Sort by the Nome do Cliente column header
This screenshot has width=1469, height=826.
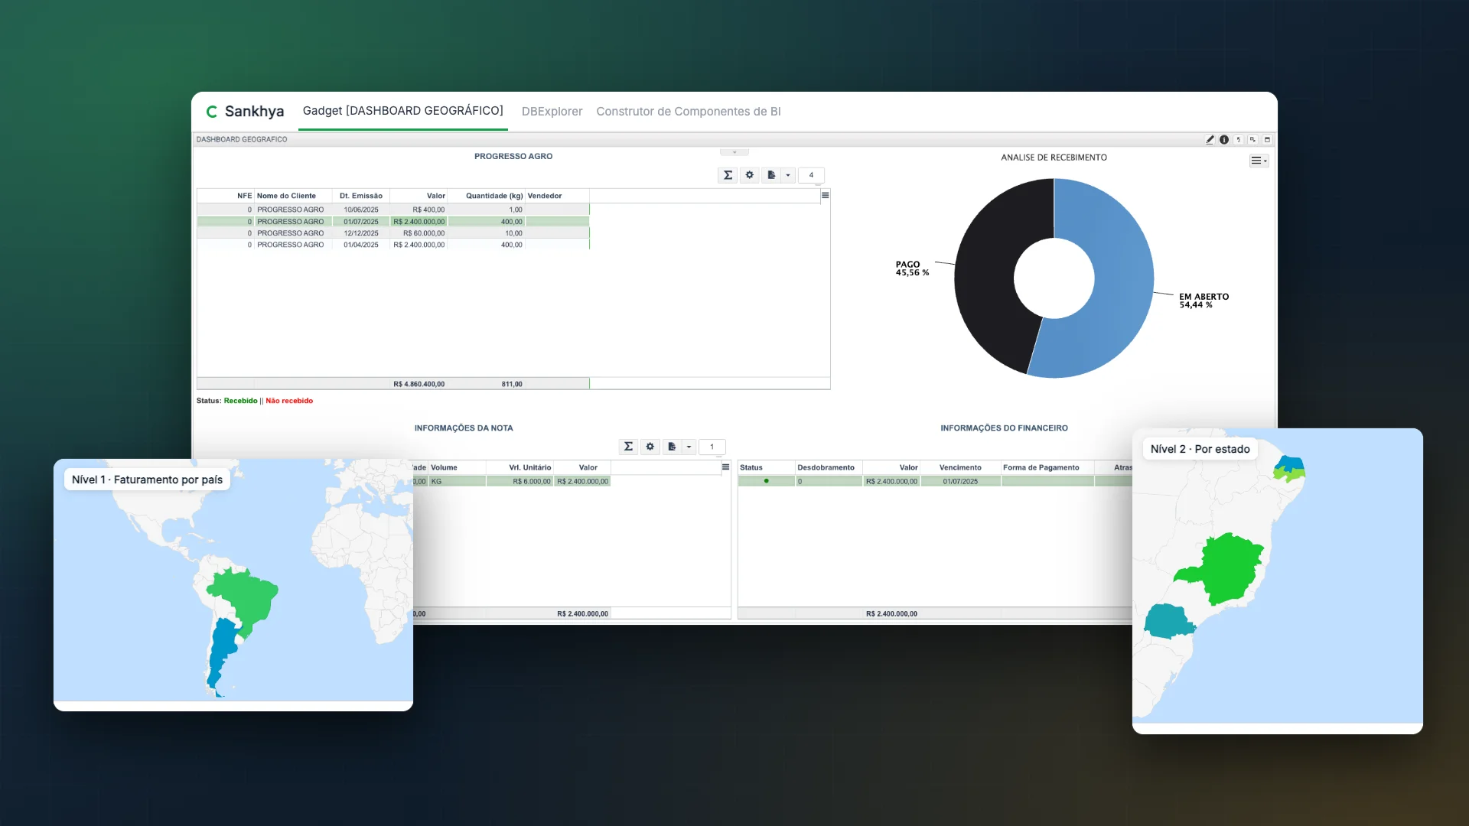point(293,196)
